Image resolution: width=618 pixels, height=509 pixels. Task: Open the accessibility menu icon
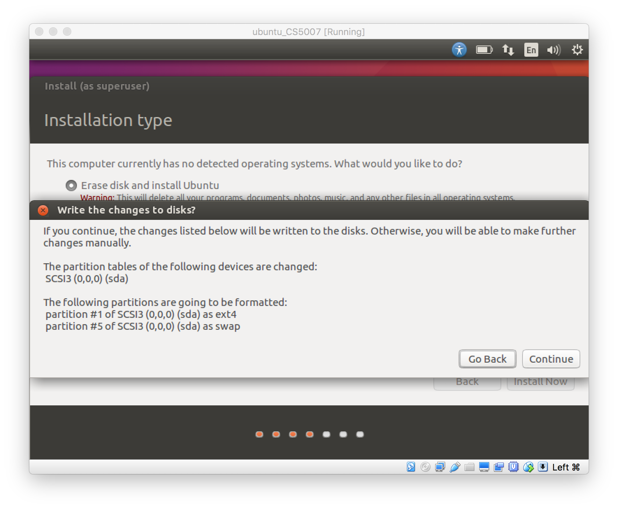pos(459,50)
